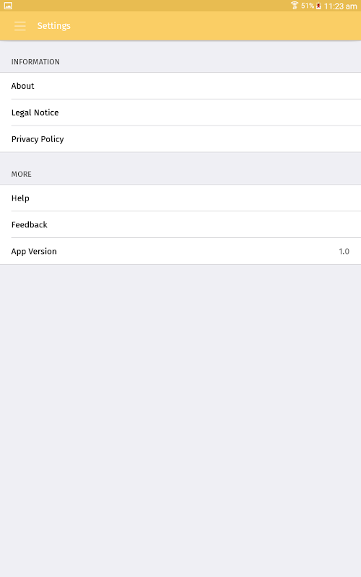Screen dimensions: 361x577
Task: Tap the 1.0 version number
Action: (344, 251)
